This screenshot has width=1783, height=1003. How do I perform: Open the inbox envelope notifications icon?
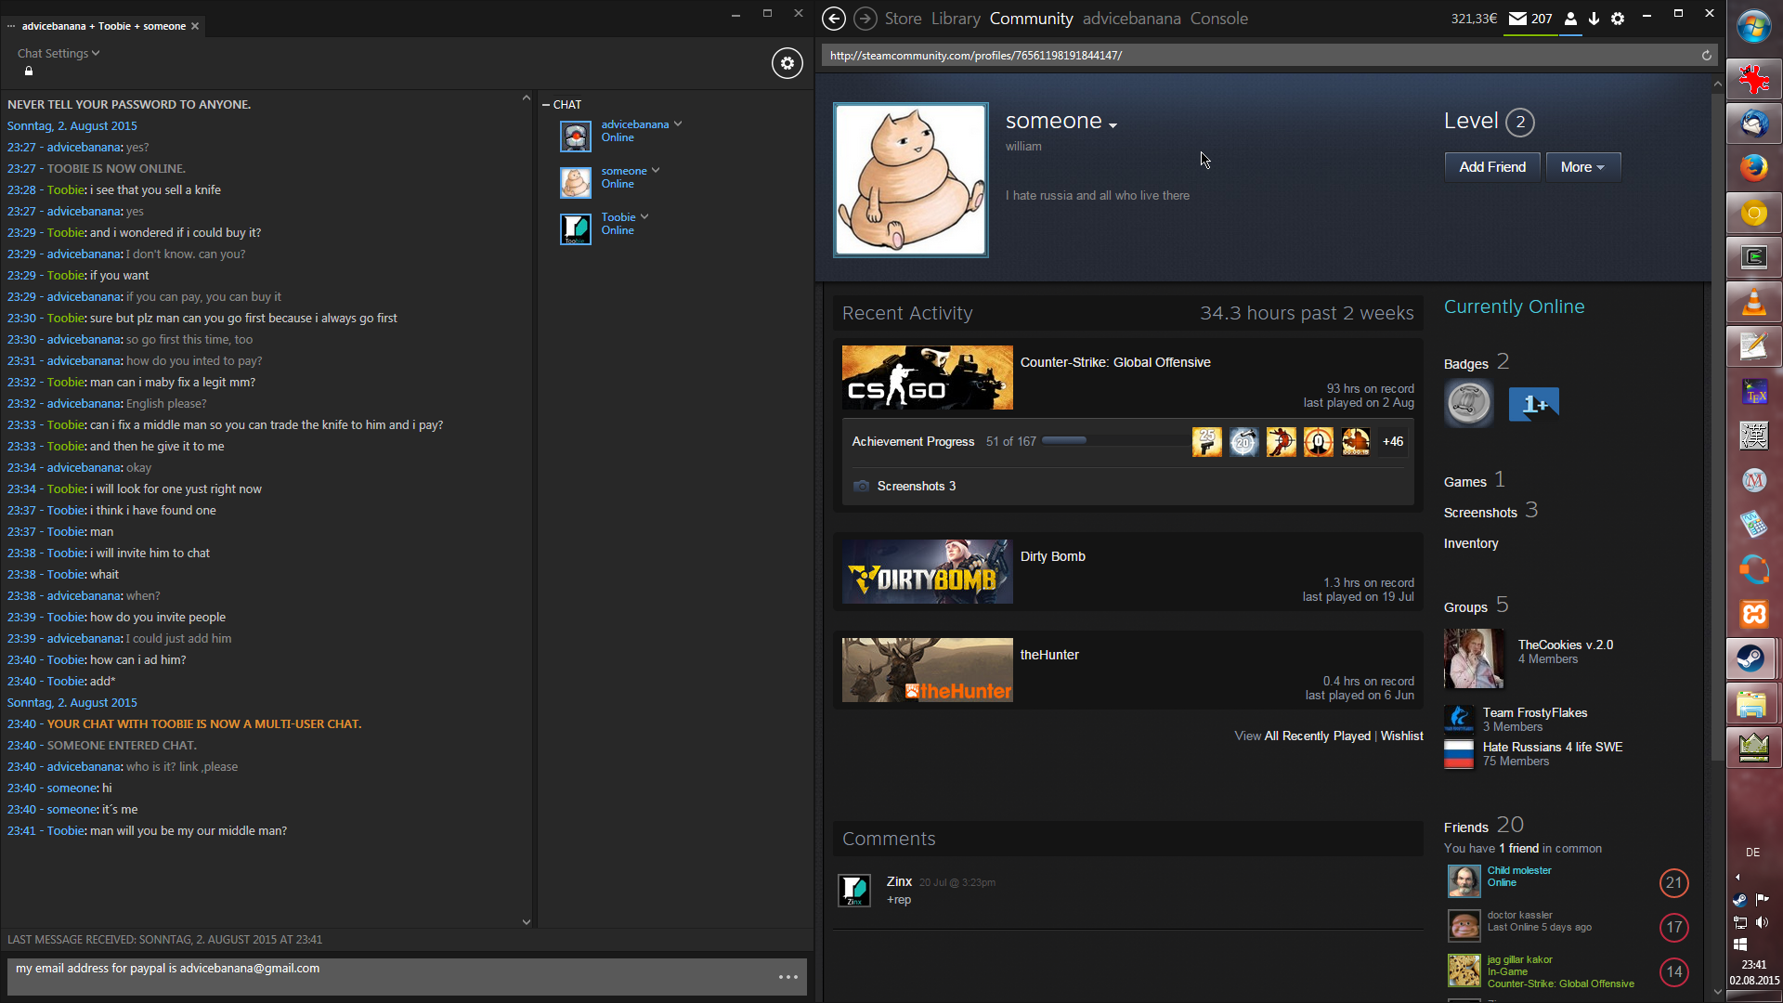(x=1517, y=19)
